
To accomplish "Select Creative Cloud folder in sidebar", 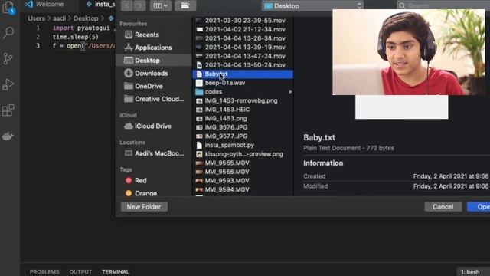I will tap(154, 99).
